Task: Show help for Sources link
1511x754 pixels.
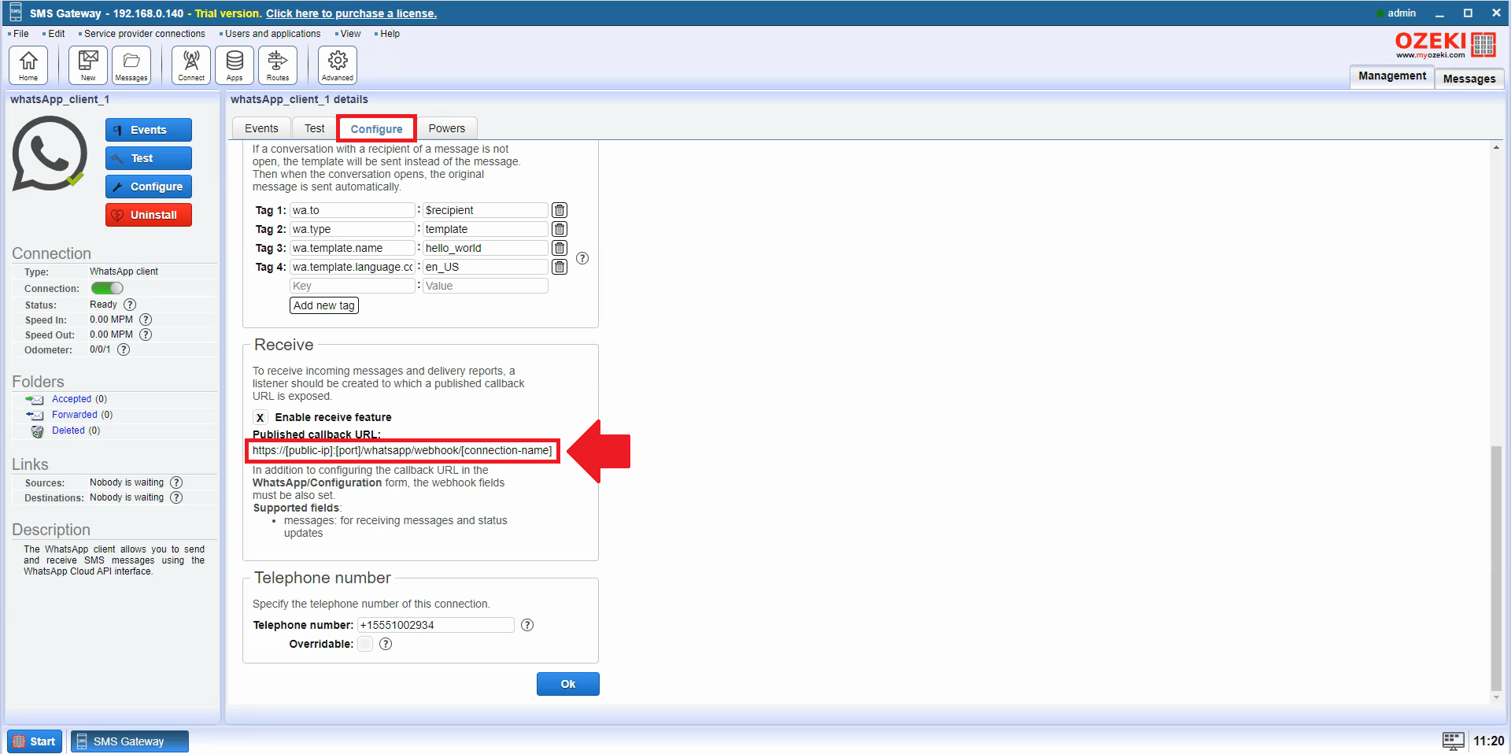Action: [x=176, y=482]
